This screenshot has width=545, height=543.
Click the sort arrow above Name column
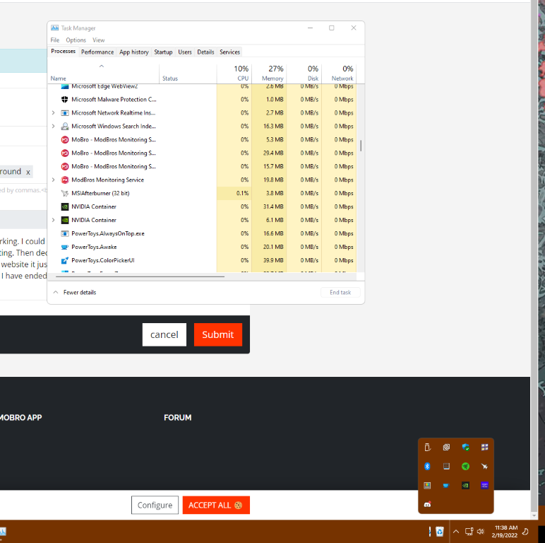click(102, 66)
